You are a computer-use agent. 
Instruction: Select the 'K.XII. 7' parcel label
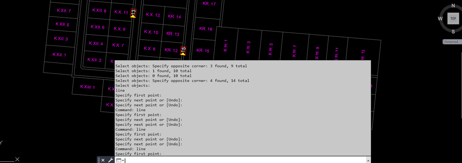point(64,10)
